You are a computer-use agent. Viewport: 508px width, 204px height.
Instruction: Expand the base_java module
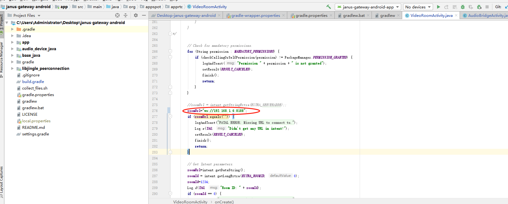[x=12, y=55]
